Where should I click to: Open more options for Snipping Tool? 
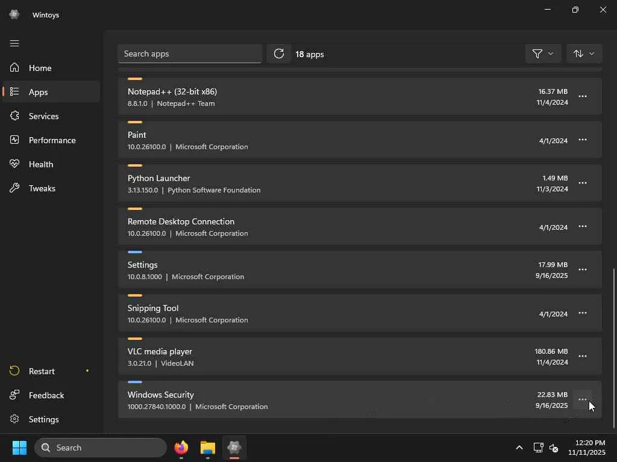(x=583, y=313)
